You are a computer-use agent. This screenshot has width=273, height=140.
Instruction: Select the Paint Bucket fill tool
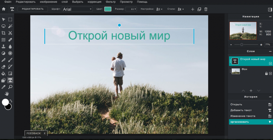pos(3,74)
